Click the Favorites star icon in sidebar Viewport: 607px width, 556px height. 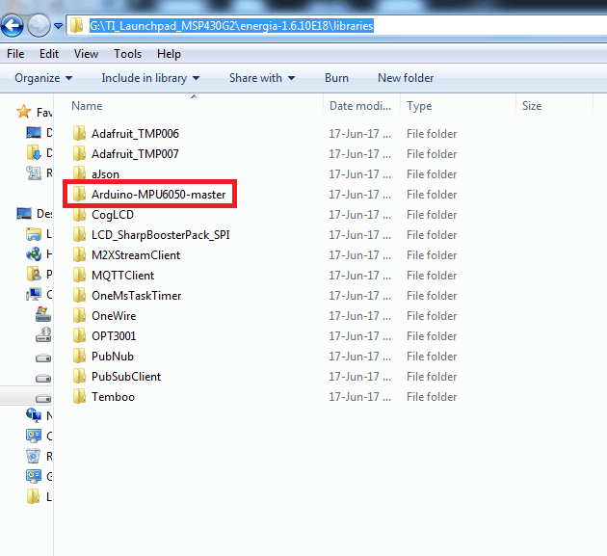pos(24,112)
